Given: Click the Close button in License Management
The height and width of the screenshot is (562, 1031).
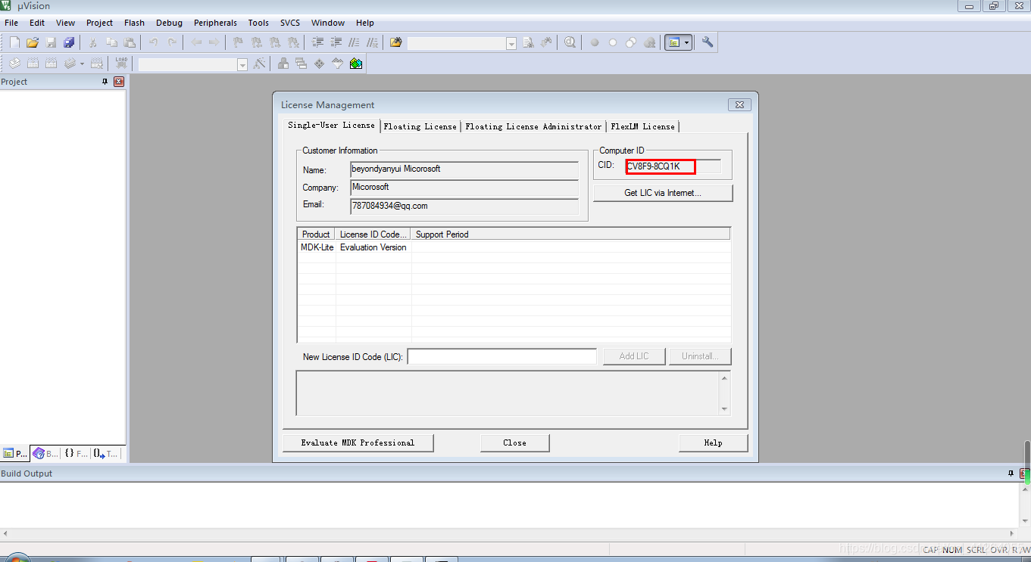Looking at the screenshot, I should coord(514,442).
